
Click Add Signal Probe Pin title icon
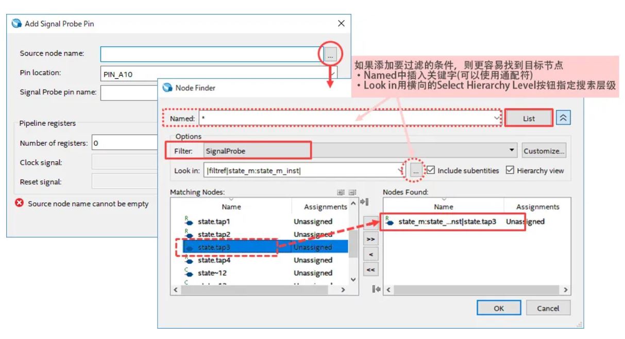coord(16,24)
